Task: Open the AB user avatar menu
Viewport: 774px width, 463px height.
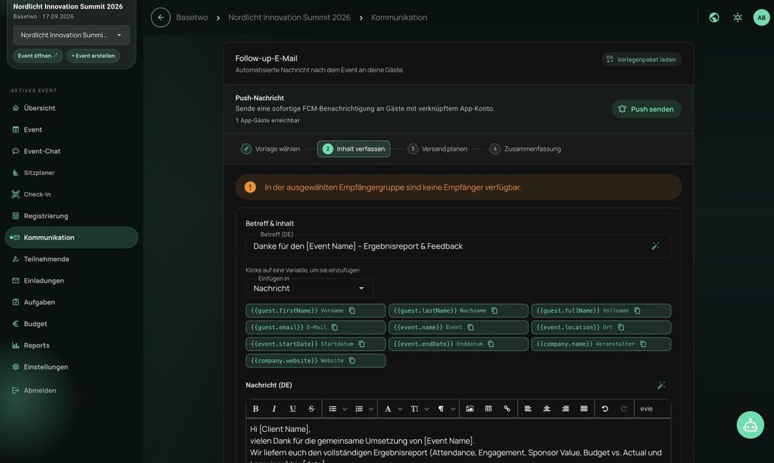Action: (761, 17)
